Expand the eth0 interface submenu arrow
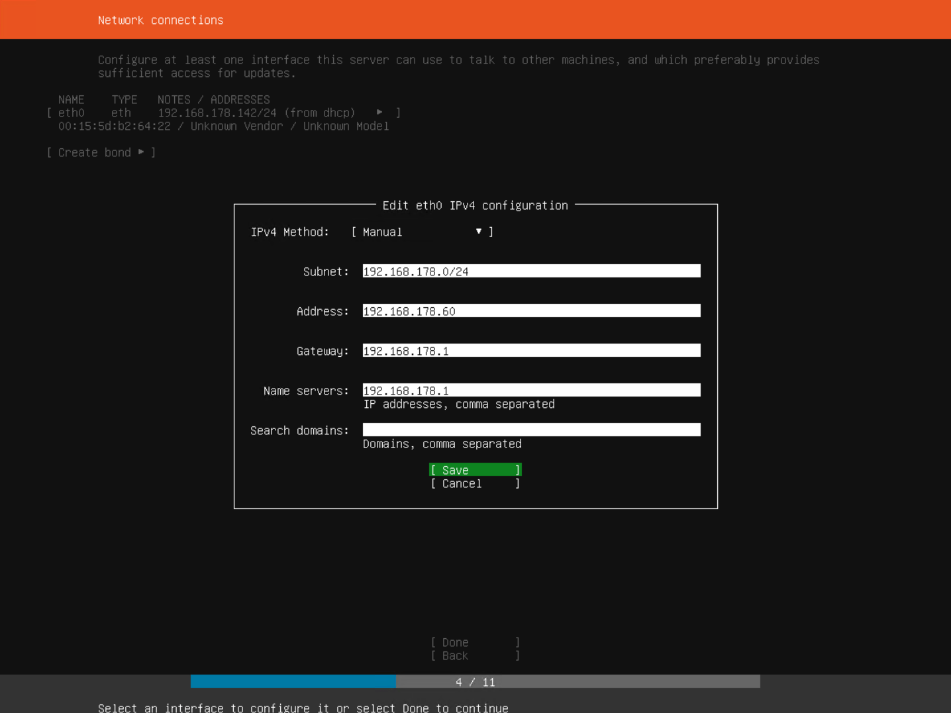The width and height of the screenshot is (951, 713). [x=379, y=113]
